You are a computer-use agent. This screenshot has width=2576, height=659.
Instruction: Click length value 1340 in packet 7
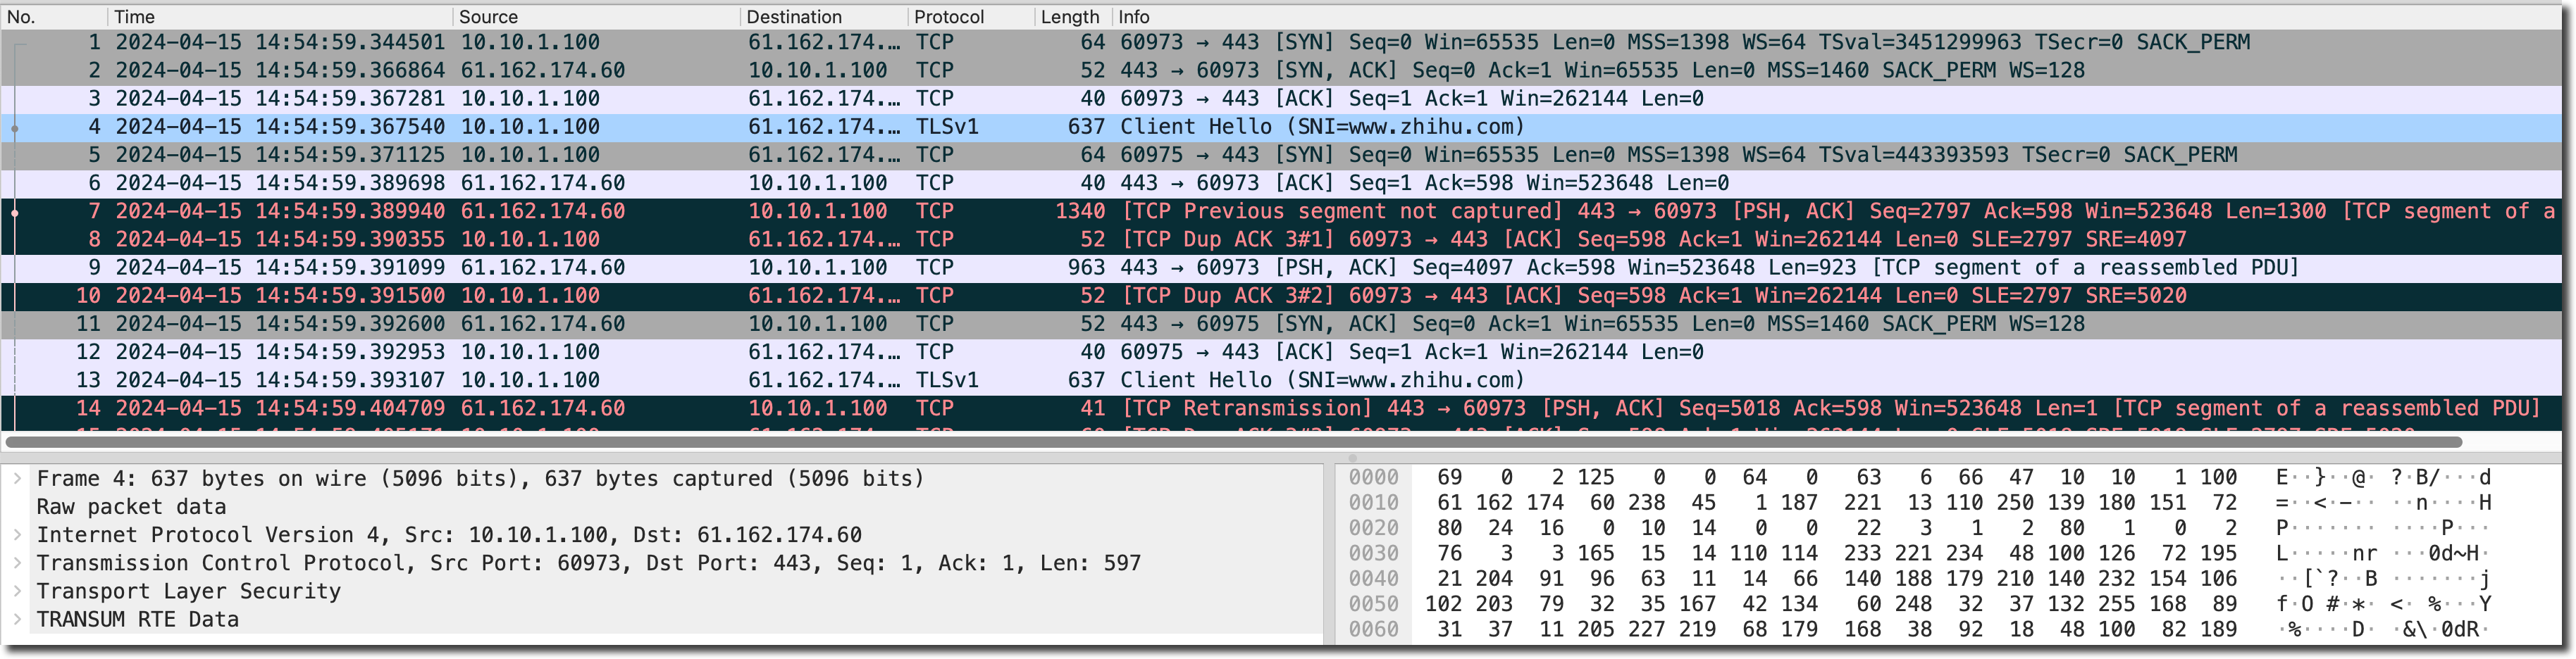click(x=1080, y=211)
